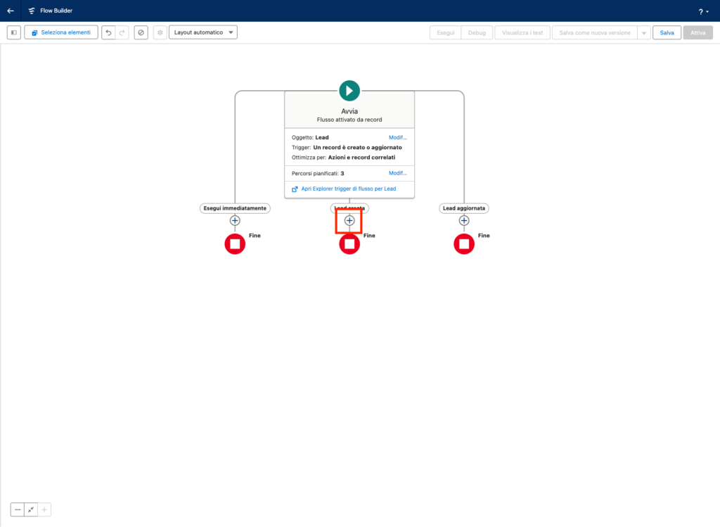Expand the help question mark menu
Screen dimensions: 720x527
tap(703, 11)
